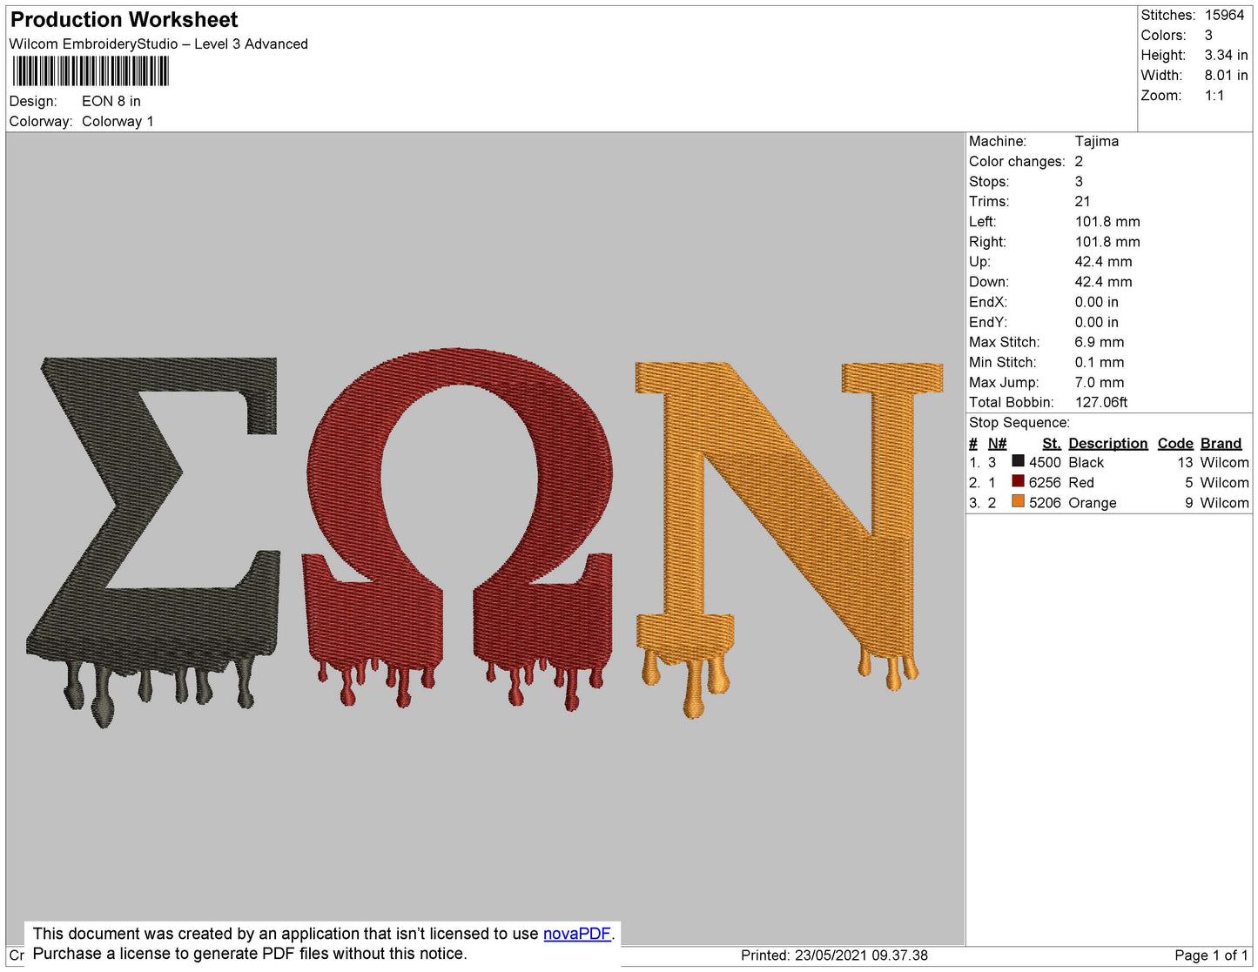
Task: Click the 'St.' column header
Action: point(1052,444)
